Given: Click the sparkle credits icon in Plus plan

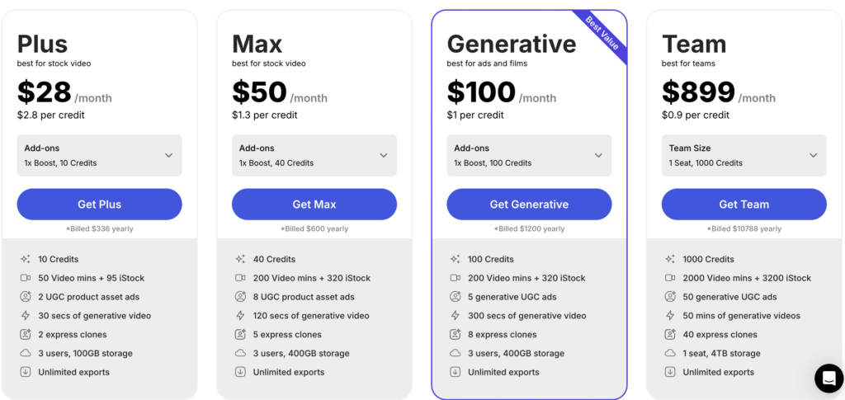Looking at the screenshot, I should [25, 259].
